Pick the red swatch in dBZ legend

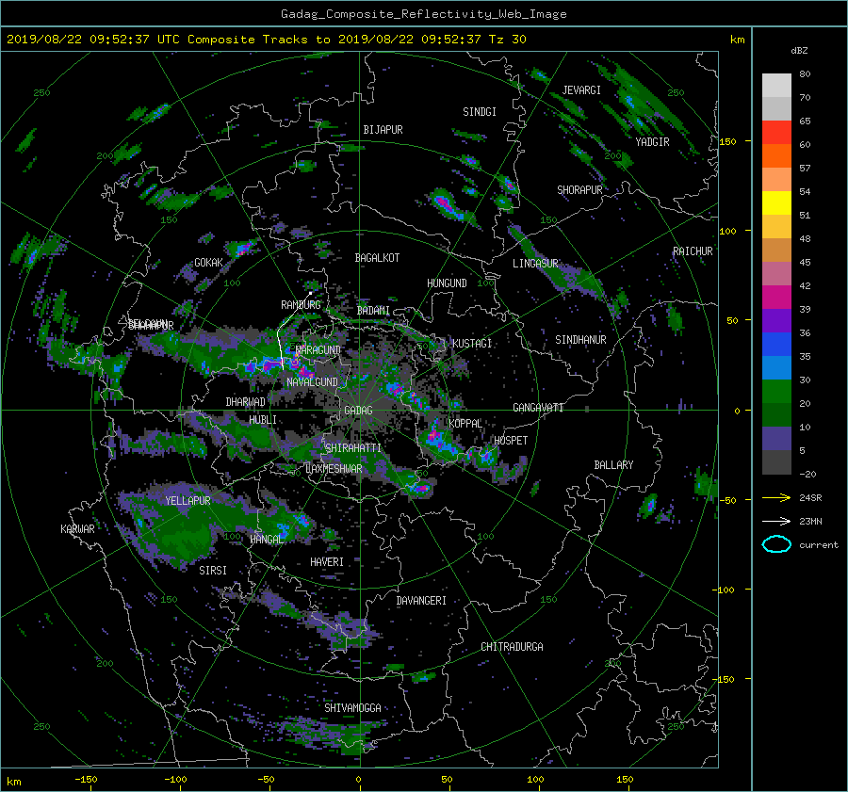776,133
